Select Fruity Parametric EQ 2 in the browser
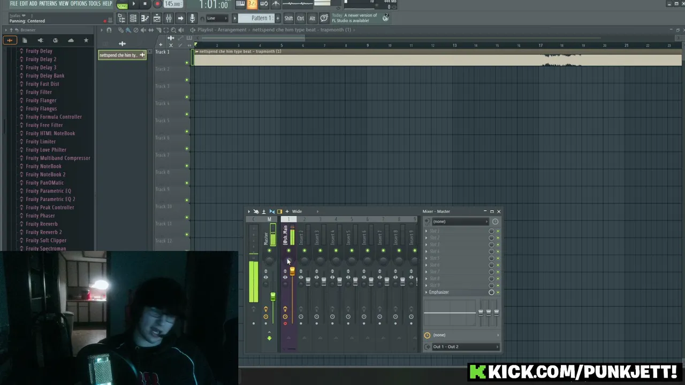This screenshot has height=385, width=685. pos(50,199)
